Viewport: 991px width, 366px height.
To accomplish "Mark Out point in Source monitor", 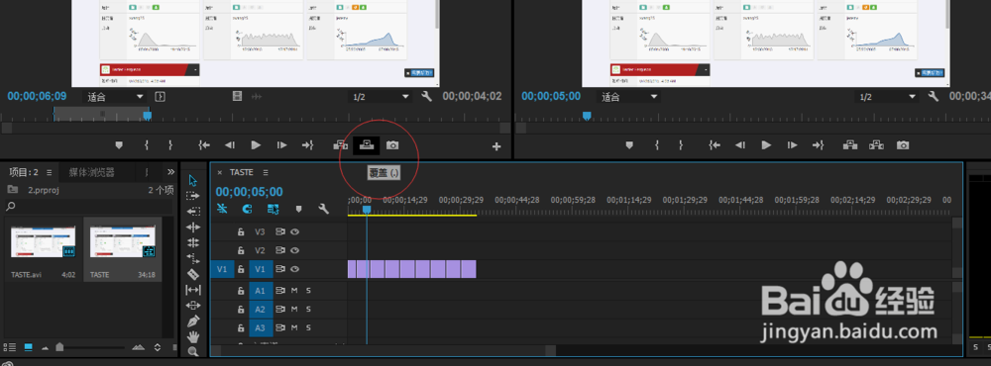I will (170, 145).
